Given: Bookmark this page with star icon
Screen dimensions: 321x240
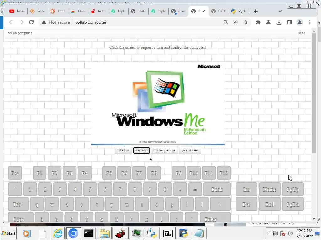Looking at the screenshot, I should pos(246,22).
